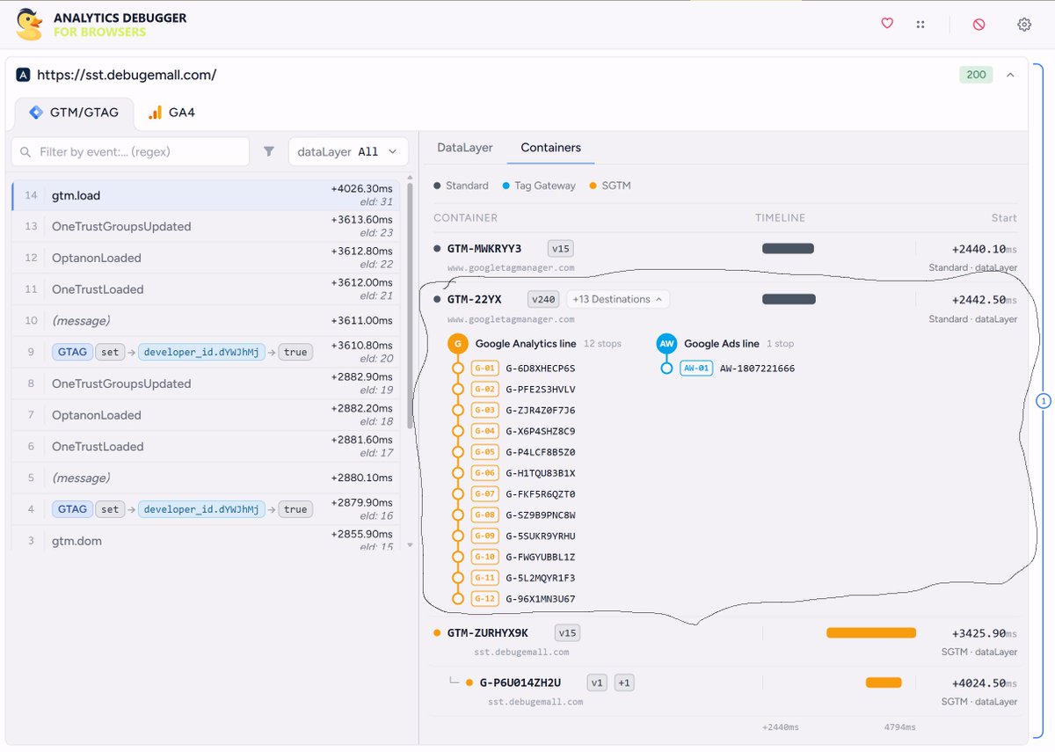Click the v15 badge of GTM-ZURHYX9K

(567, 633)
